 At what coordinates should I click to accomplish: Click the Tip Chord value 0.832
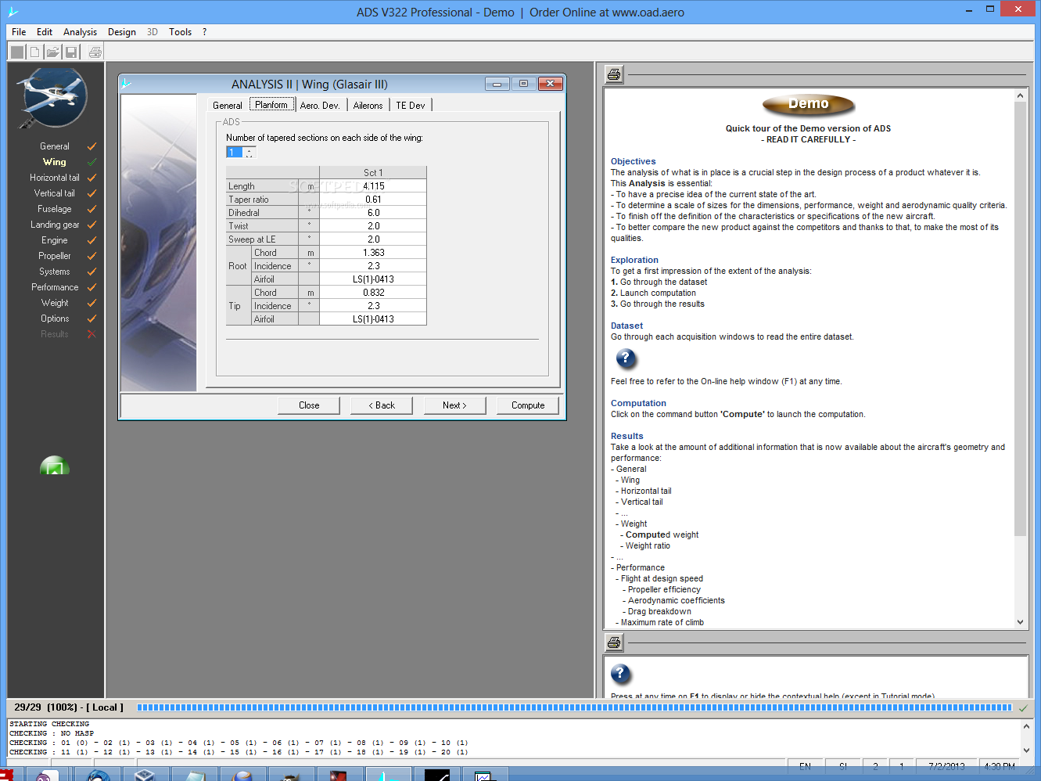click(x=373, y=293)
